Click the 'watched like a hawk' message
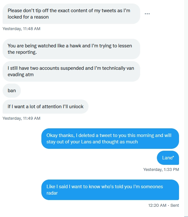Viewport: 188px width, 217px height. (71, 49)
